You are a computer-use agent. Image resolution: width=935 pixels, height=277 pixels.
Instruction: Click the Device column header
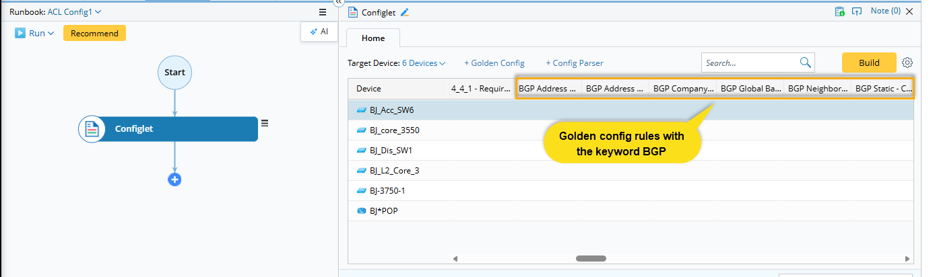(399, 88)
